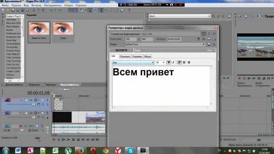Open the recorder bar dropdown arrow
The height and width of the screenshot is (154, 274).
point(167,5)
